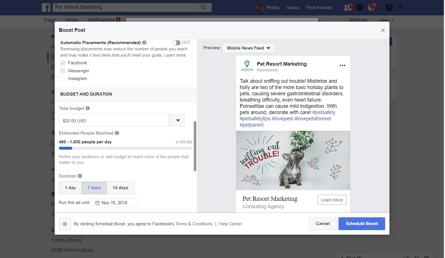The width and height of the screenshot is (445, 258).
Task: Select the 1 day duration
Action: click(x=70, y=188)
